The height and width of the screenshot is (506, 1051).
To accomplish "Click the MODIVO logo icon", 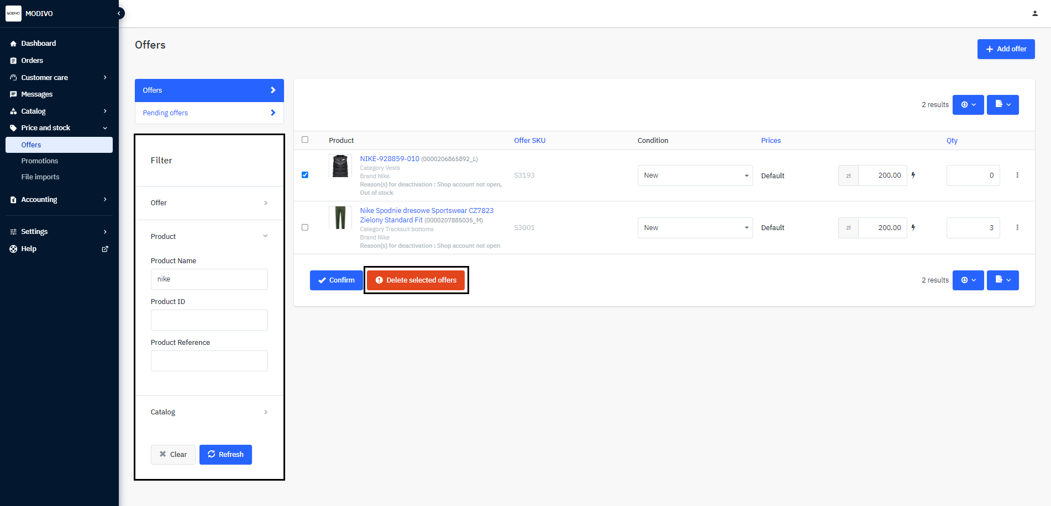I will pyautogui.click(x=13, y=13).
